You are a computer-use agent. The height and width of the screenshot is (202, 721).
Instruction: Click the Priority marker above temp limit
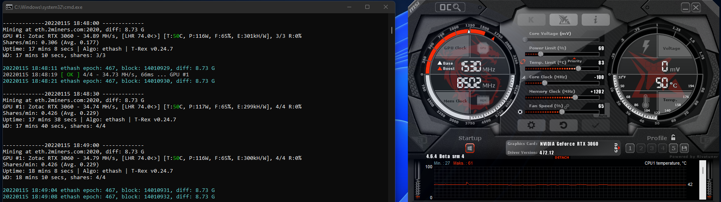(574, 61)
